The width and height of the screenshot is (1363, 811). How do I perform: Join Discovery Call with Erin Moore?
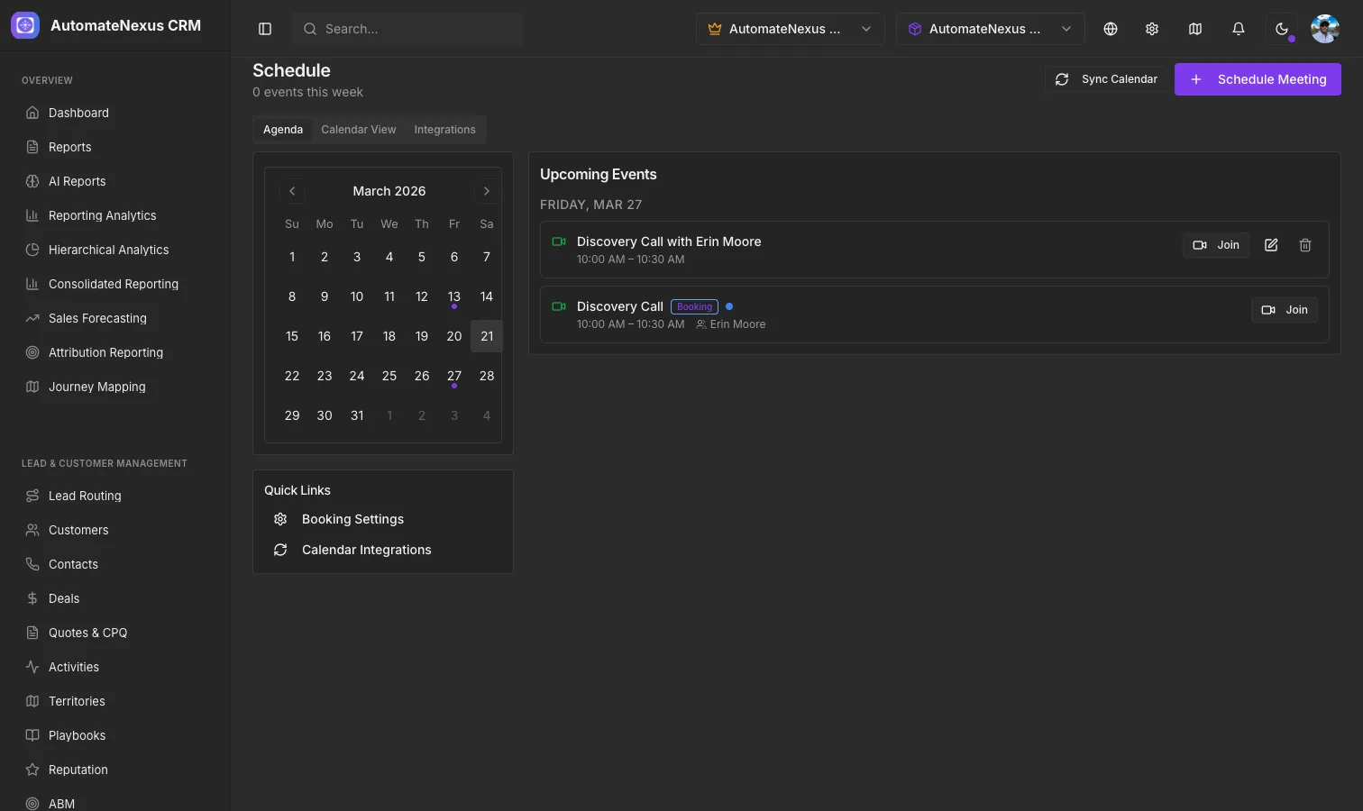pos(1216,245)
